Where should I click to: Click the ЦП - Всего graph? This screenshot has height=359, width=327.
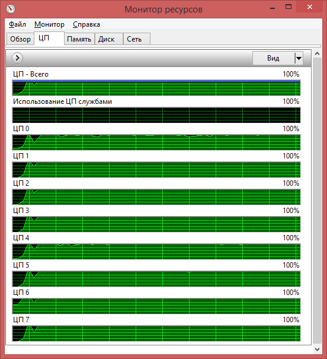coord(156,88)
